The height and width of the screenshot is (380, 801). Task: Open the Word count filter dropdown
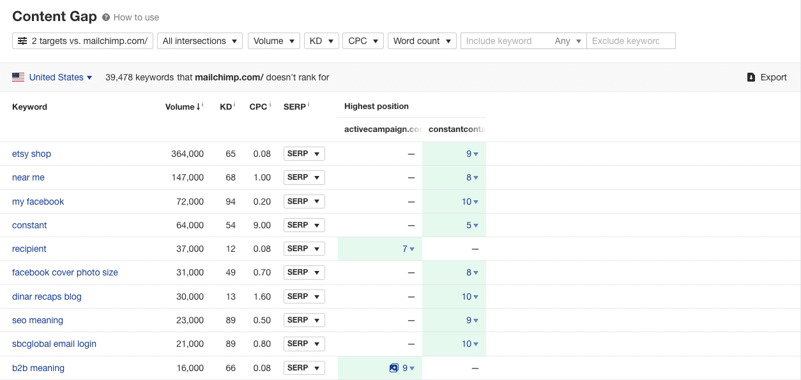[422, 41]
